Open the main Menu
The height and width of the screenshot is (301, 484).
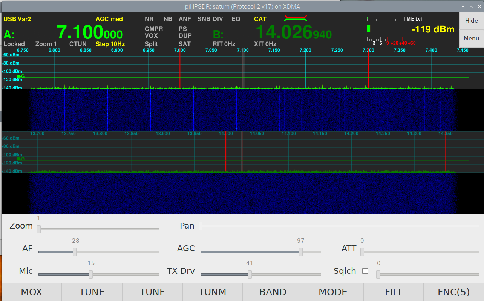click(471, 38)
